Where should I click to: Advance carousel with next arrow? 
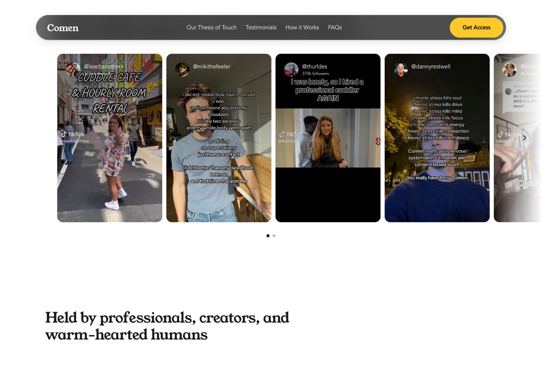coord(524,138)
